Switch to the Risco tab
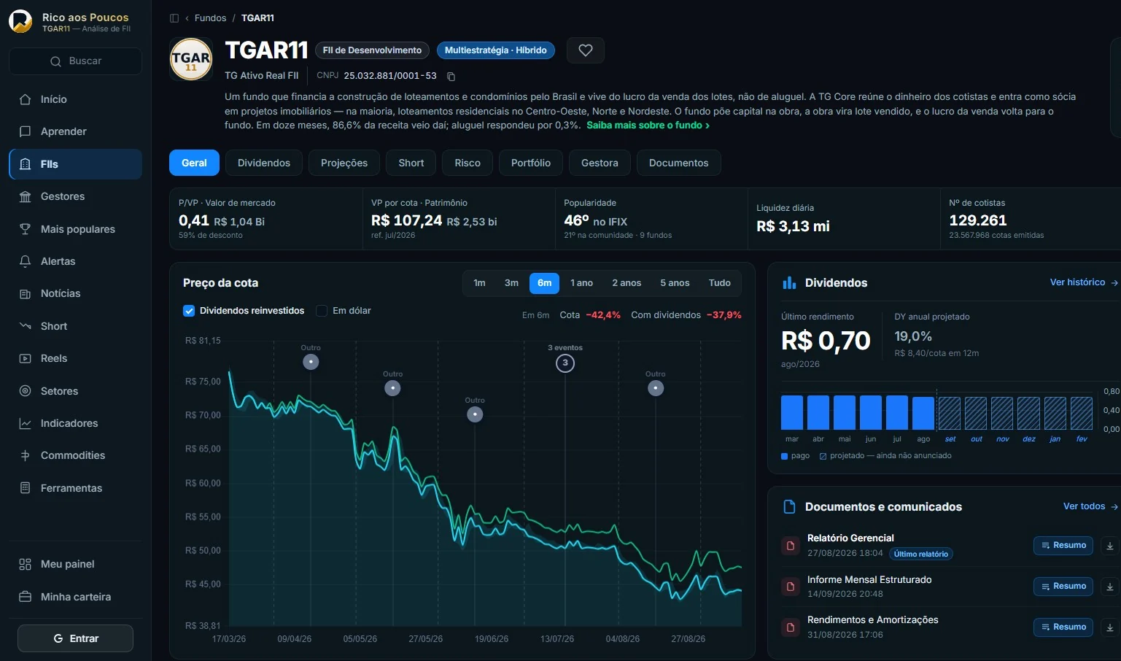1121x661 pixels. tap(468, 163)
